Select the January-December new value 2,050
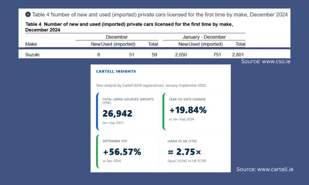This screenshot has height=185, width=309. point(181,55)
